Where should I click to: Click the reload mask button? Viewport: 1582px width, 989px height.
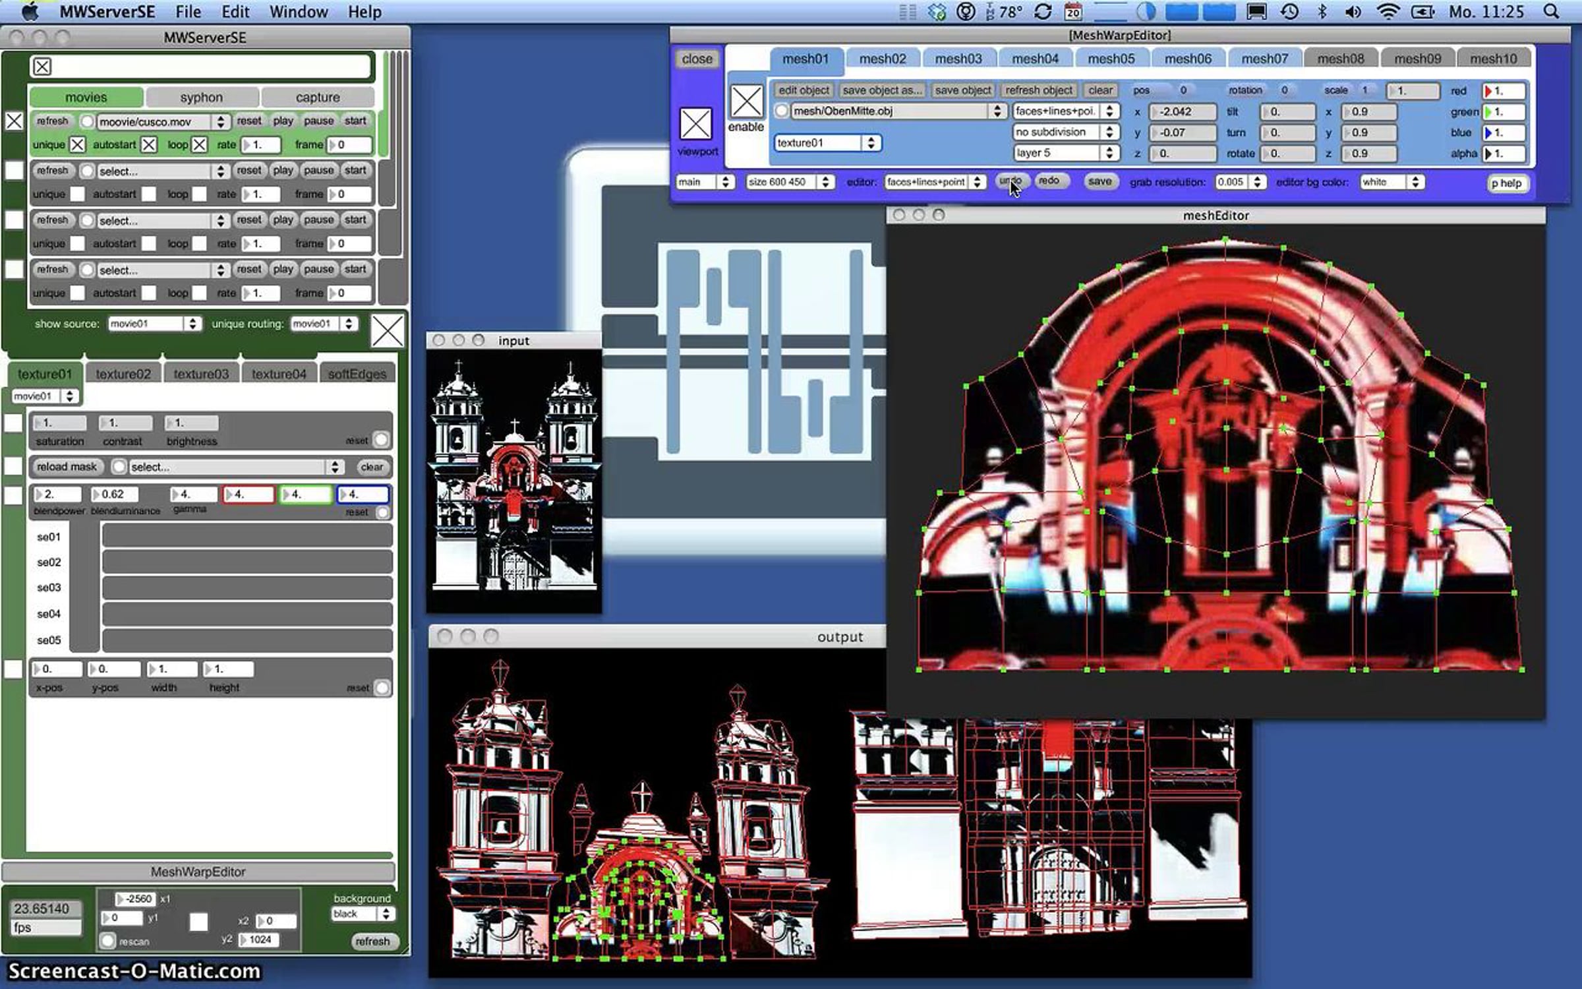point(67,467)
